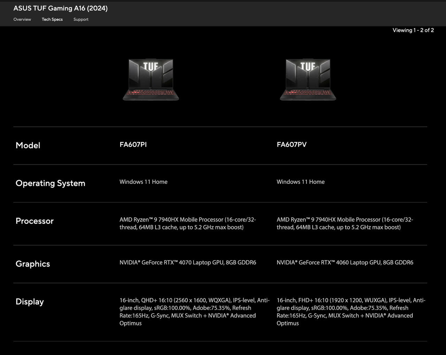Click Windows 11 Home under FA607PV
446x355 pixels.
(x=301, y=182)
